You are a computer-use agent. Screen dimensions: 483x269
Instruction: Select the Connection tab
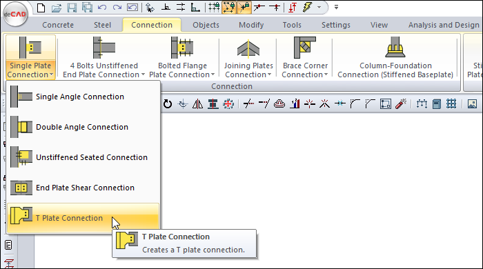pyautogui.click(x=152, y=25)
